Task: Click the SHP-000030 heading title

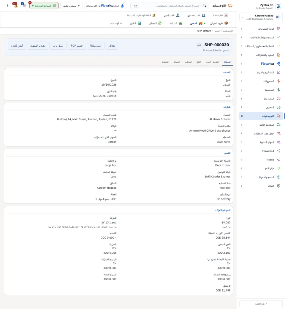Action: (x=217, y=45)
